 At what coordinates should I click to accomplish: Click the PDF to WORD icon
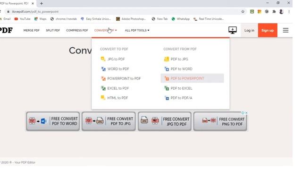167,69
